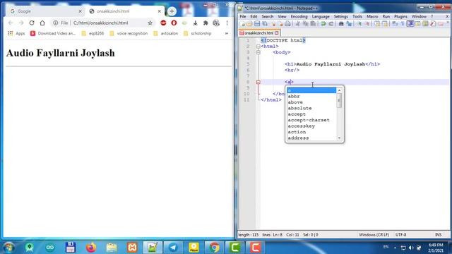Collapse the body tag fold marker

point(258,52)
